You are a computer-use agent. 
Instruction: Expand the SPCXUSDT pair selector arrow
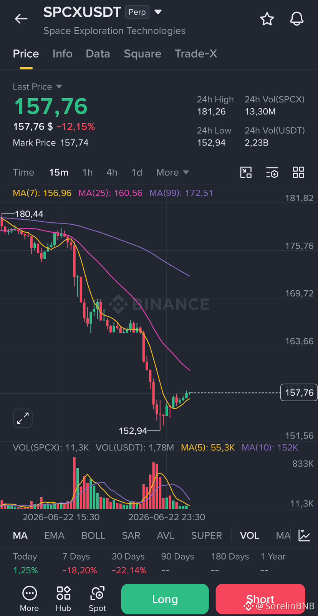click(158, 12)
